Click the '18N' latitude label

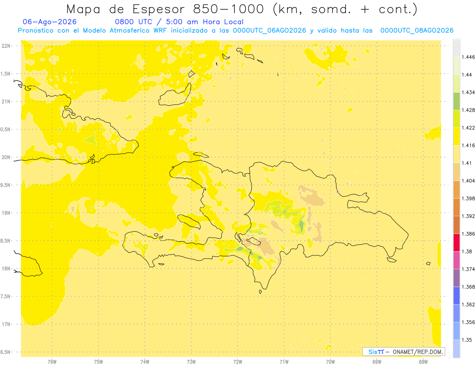point(7,268)
